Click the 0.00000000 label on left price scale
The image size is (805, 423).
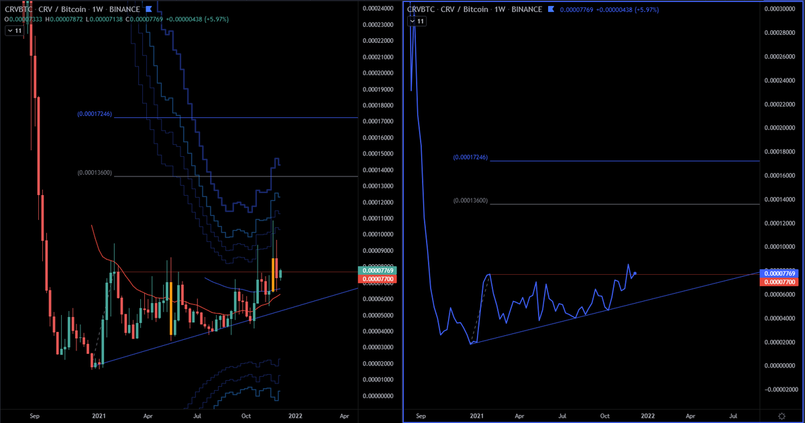coord(378,396)
